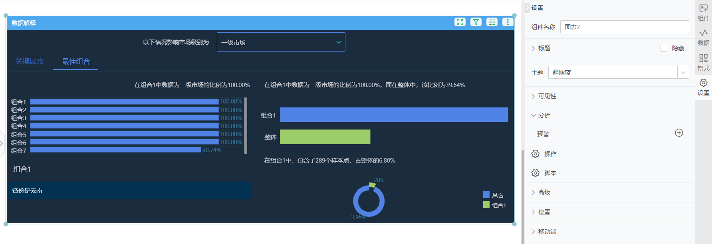Open the 一级市场 market level dropdown
Screen dimensions: 712x244
[x=281, y=42]
